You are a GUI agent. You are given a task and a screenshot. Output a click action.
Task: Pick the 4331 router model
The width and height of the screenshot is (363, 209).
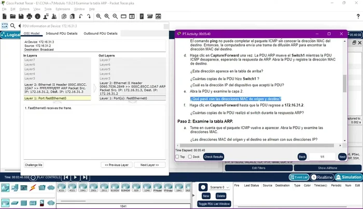[x=62, y=187]
